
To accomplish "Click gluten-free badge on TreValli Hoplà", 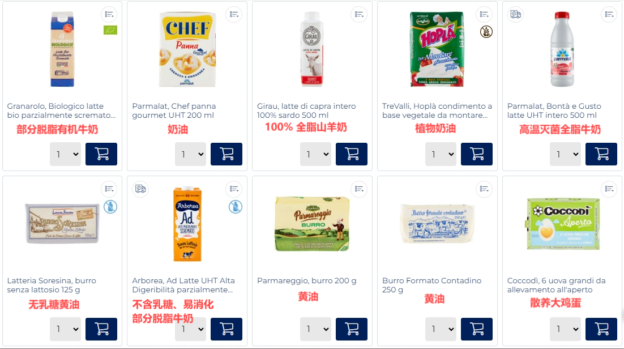I will tap(486, 32).
